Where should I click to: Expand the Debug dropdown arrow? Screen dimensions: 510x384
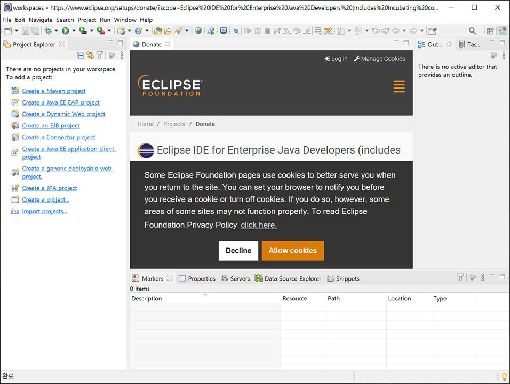tap(56, 31)
